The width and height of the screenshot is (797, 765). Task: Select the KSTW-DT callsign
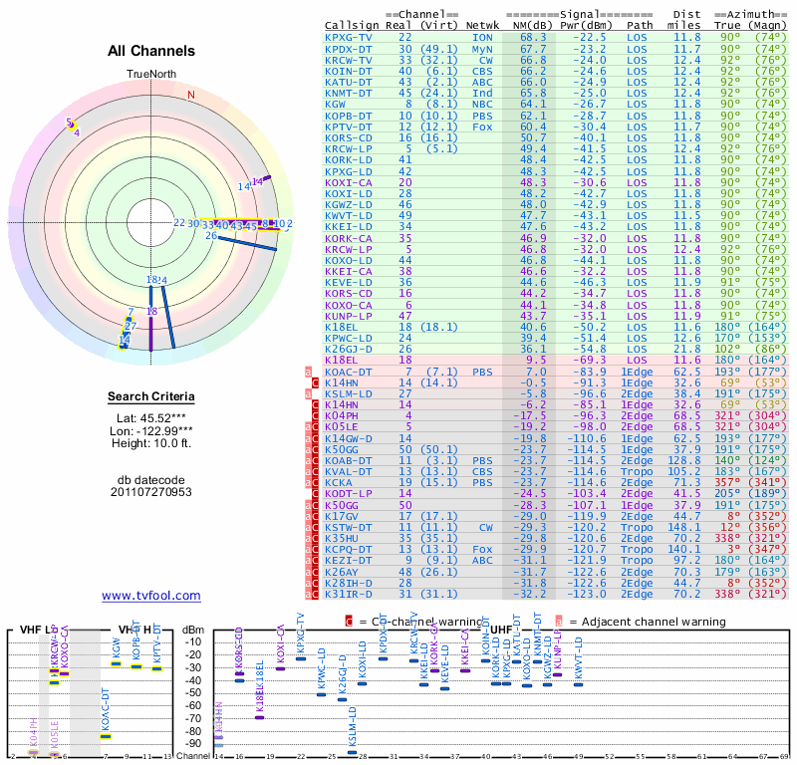tap(349, 527)
